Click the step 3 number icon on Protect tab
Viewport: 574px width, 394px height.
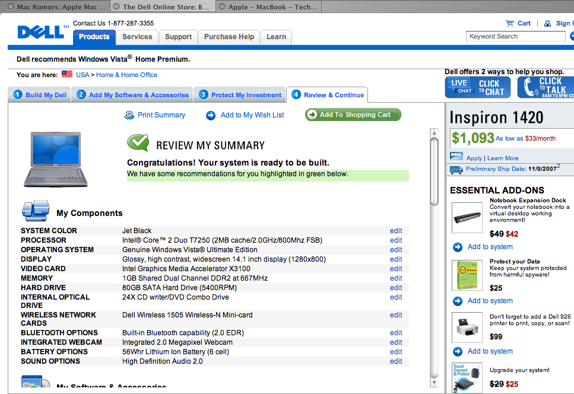pos(203,94)
